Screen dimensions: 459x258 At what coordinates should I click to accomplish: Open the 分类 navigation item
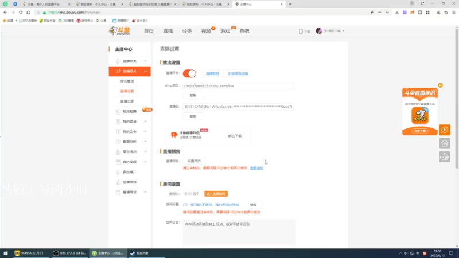(187, 31)
